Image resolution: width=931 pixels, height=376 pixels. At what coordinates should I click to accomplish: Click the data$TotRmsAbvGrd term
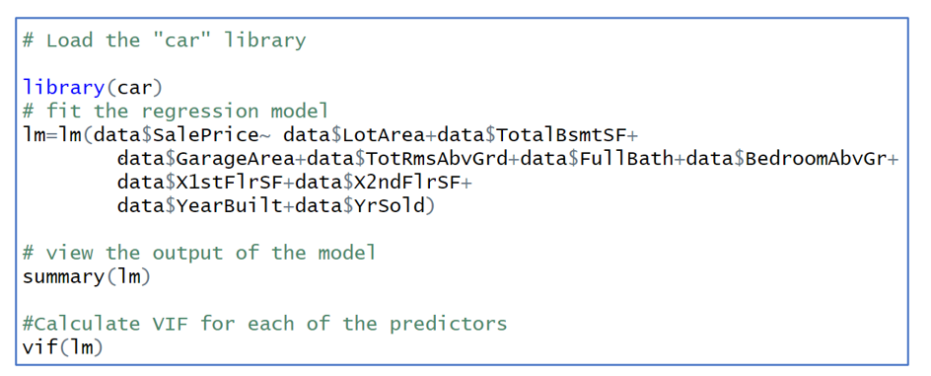(407, 159)
